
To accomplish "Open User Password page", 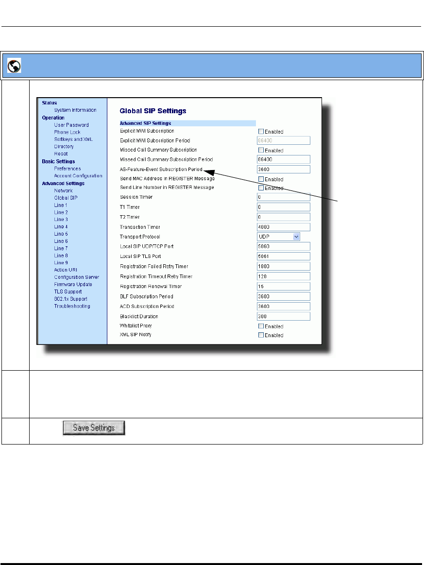I will point(71,125).
